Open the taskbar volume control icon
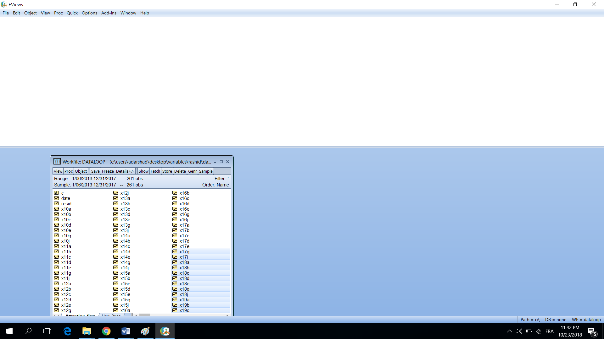This screenshot has height=339, width=604. click(519, 331)
